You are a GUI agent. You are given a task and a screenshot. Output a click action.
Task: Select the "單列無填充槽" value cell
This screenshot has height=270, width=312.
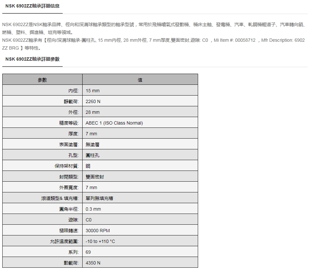140,198
